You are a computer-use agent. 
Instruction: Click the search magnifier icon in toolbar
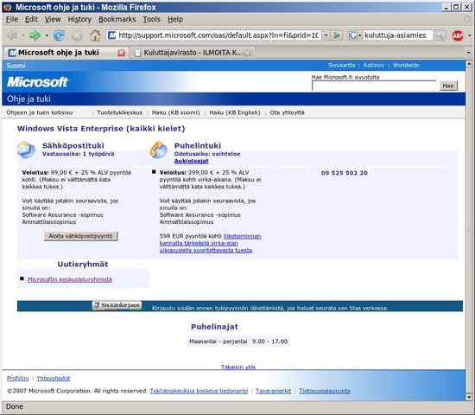439,35
